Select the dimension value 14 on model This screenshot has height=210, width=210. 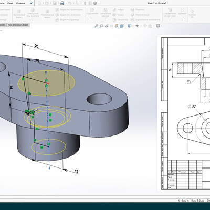pos(11,88)
